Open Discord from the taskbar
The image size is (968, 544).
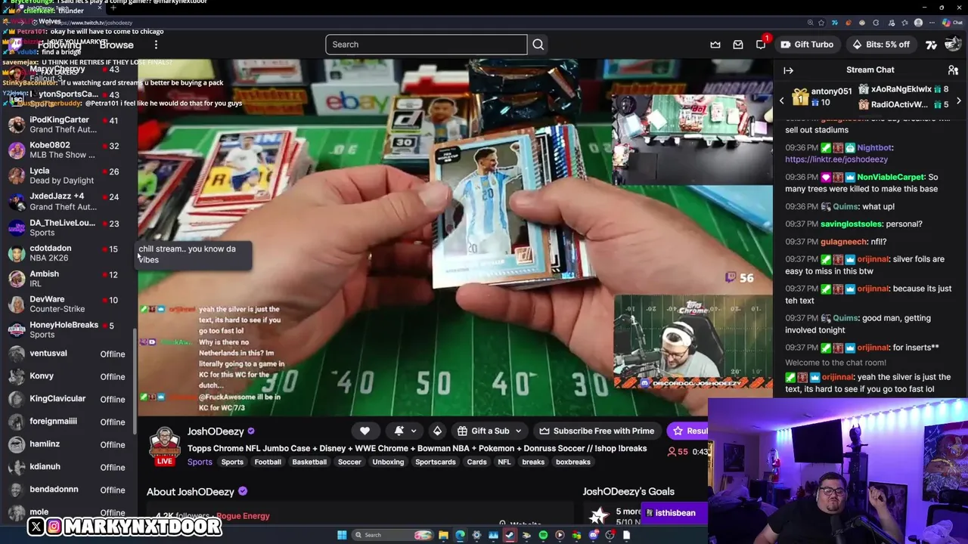[594, 535]
